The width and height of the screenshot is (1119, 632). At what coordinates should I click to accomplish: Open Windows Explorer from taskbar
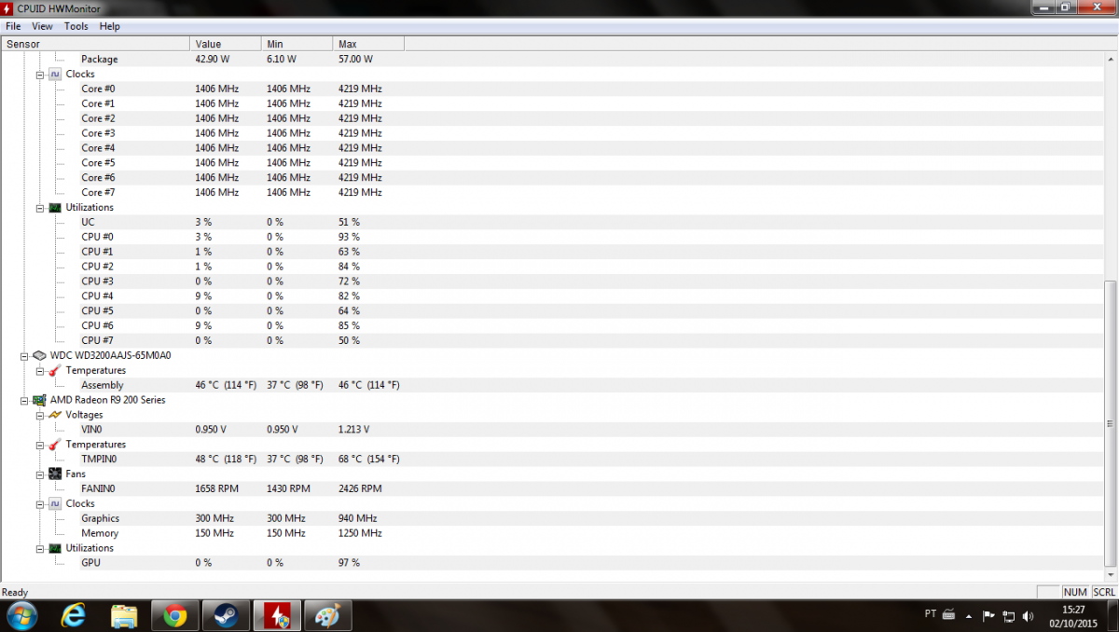124,616
